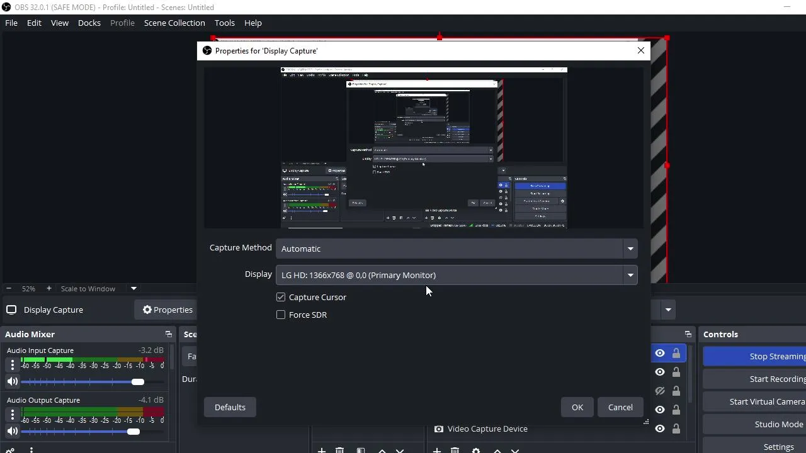Uncheck the Capture Cursor checkbox
This screenshot has height=453, width=806.
[281, 297]
